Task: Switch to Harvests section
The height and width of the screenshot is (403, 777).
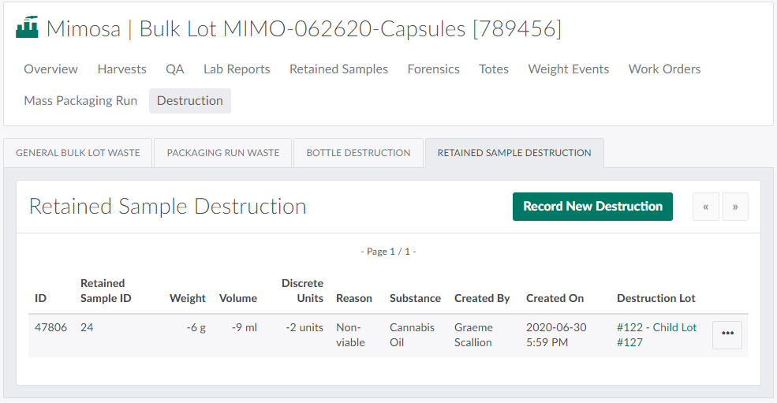Action: point(121,69)
